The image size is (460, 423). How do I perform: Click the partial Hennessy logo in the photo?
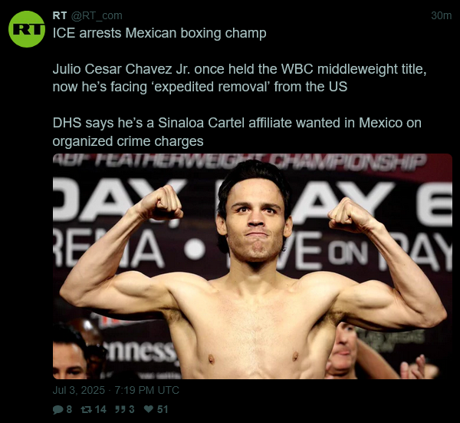pyautogui.click(x=140, y=352)
